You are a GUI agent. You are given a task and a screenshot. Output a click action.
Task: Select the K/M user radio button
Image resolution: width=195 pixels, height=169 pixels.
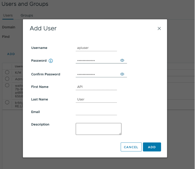(x=7, y=72)
